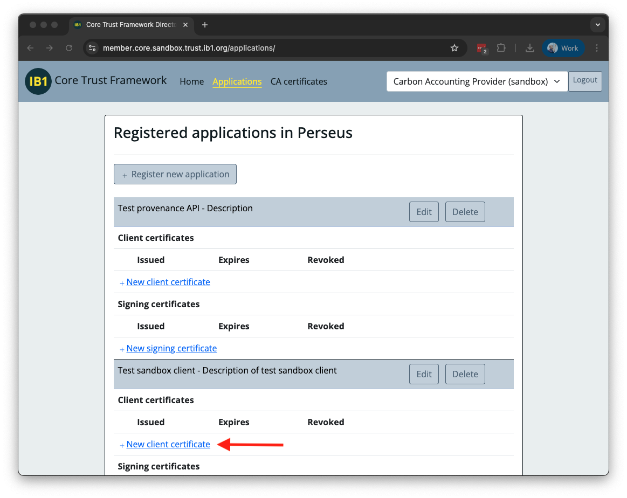Viewport: 627px width, 498px height.
Task: Add new client certificate for Test provenance API
Action: point(168,282)
